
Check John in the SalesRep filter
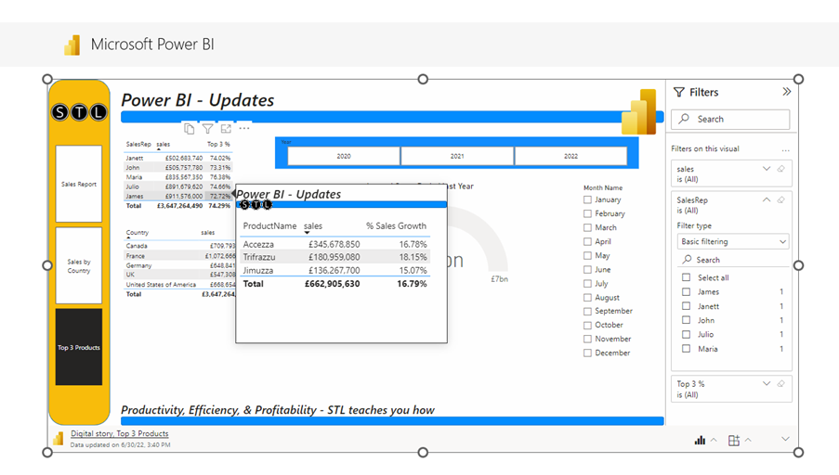(x=686, y=320)
